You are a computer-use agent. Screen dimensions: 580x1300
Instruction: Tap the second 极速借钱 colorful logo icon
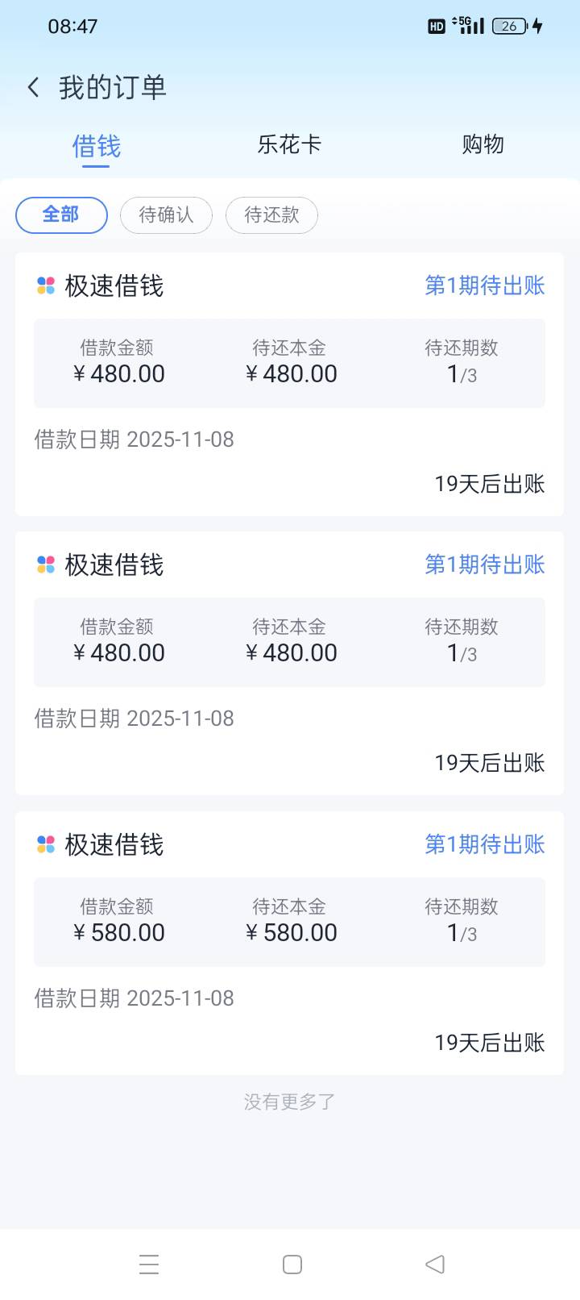pyautogui.click(x=46, y=565)
